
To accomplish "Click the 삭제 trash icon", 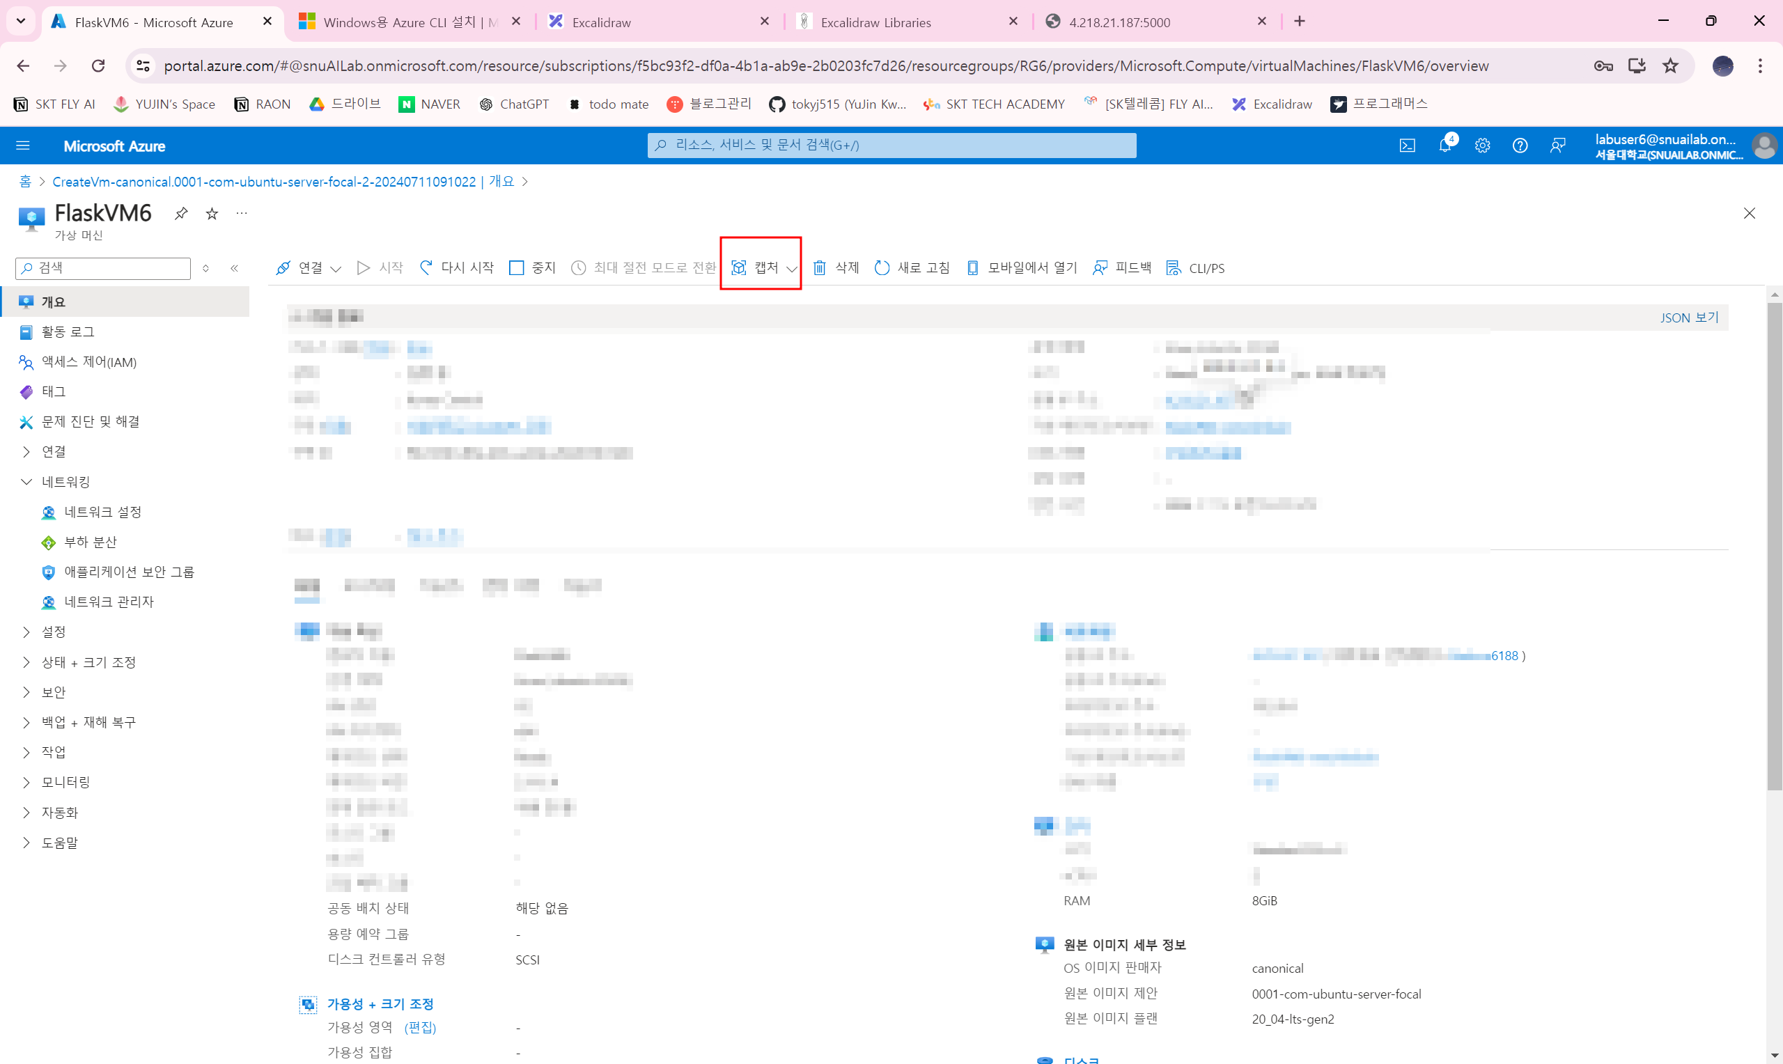I will tap(835, 267).
